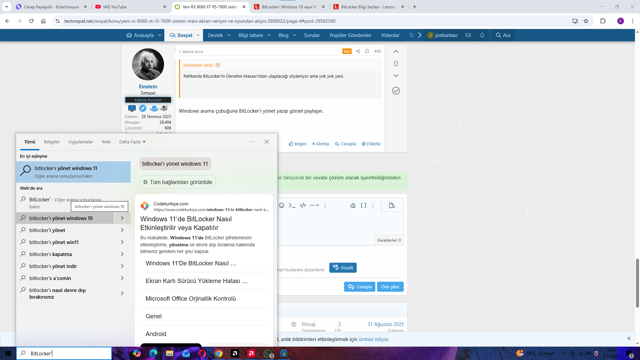The height and width of the screenshot is (360, 640).
Task: Click the Windows taskbar search box
Action: [64, 353]
